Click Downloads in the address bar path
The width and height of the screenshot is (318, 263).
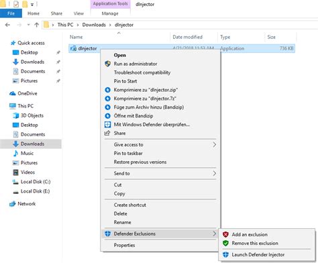[94, 25]
